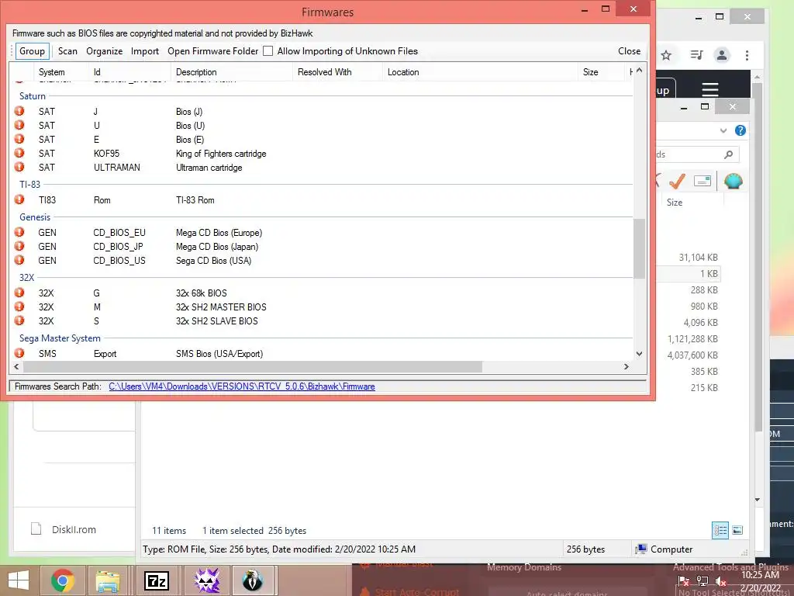The width and height of the screenshot is (794, 596).
Task: Open the webpage hamburger menu
Action: [710, 90]
